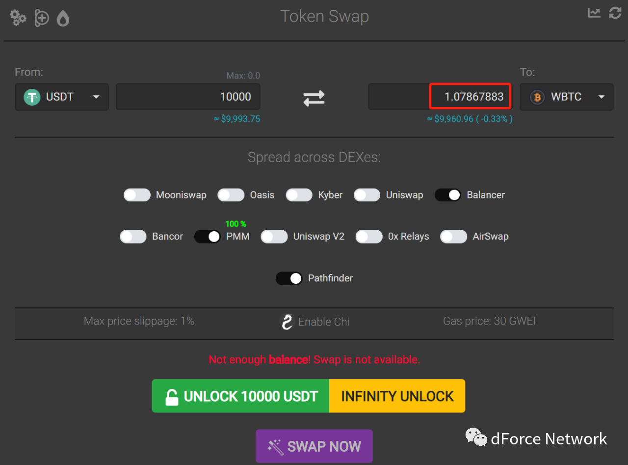
Task: Click the refresh quotes icon
Action: click(615, 13)
